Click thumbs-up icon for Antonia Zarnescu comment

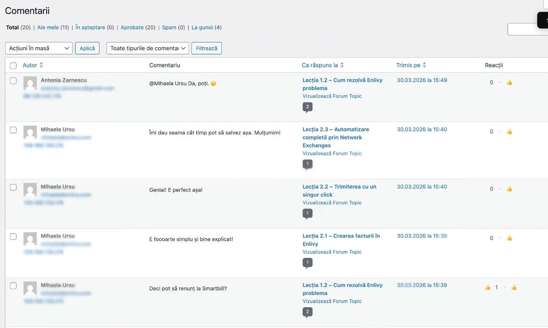(x=509, y=82)
